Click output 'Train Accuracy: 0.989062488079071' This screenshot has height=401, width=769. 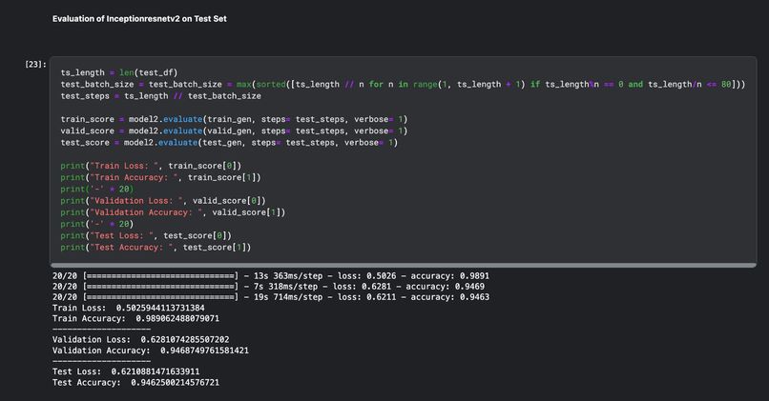point(135,319)
